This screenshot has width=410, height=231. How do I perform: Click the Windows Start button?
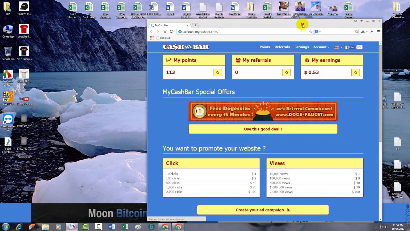click(5, 227)
